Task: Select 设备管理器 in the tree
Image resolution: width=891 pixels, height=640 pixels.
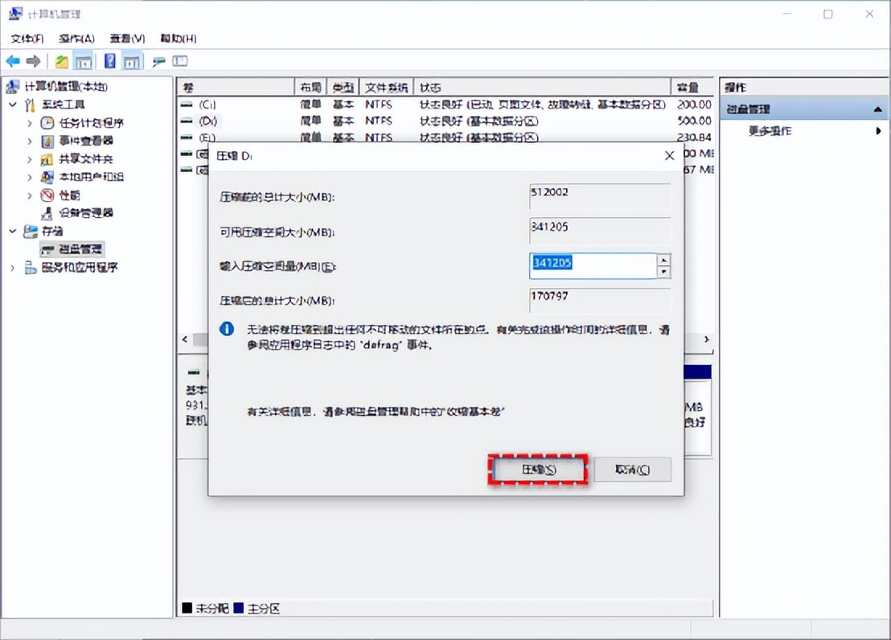Action: tap(86, 213)
